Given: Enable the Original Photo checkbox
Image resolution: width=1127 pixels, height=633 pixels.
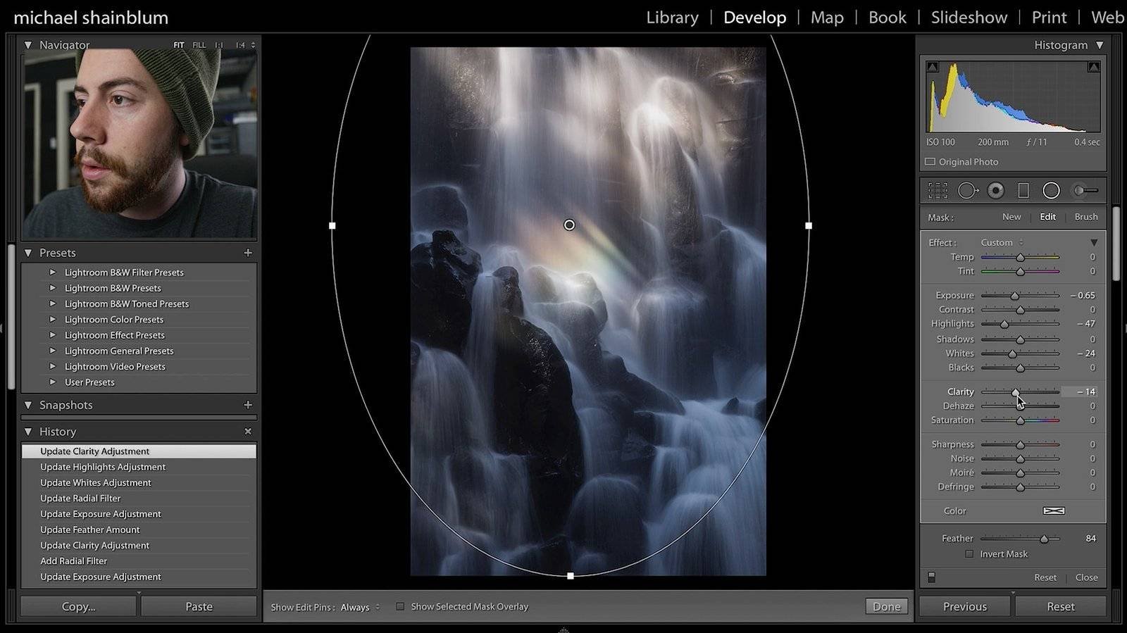Looking at the screenshot, I should pos(930,162).
